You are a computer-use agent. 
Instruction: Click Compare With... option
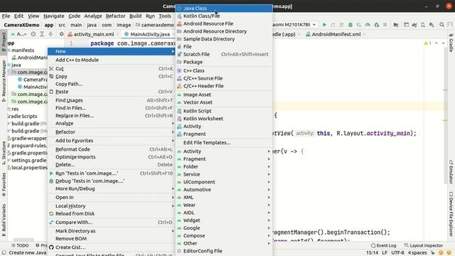click(x=112, y=222)
